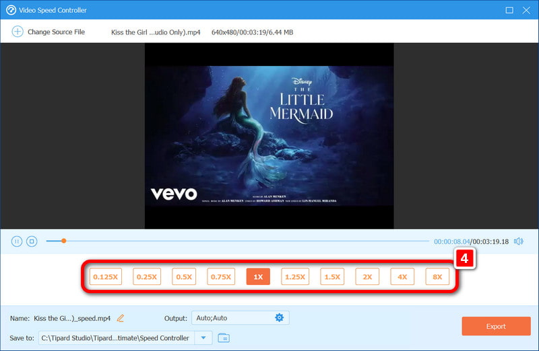This screenshot has width=539, height=351.
Task: Click the Video Speed Controller logo icon
Action: pos(11,10)
